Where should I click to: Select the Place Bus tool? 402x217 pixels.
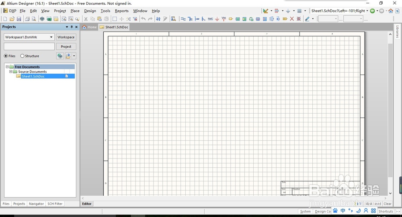[x=190, y=19]
